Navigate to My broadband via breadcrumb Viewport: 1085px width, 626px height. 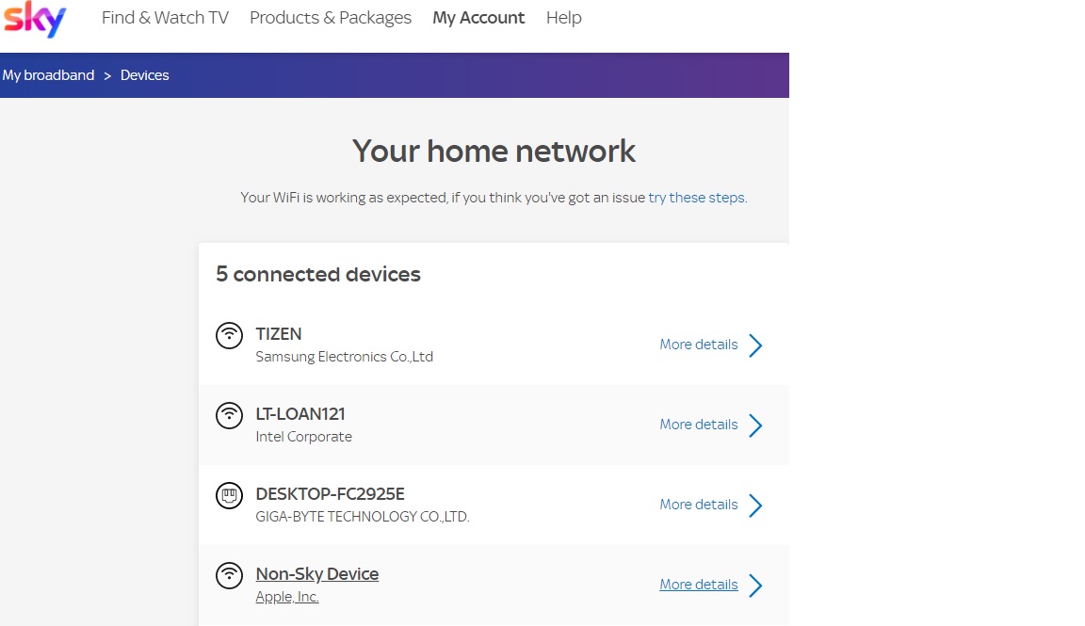48,74
